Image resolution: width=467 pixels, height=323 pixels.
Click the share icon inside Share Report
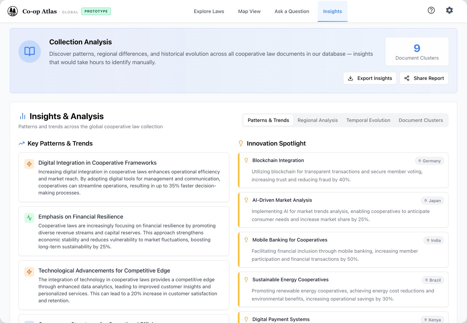(407, 78)
